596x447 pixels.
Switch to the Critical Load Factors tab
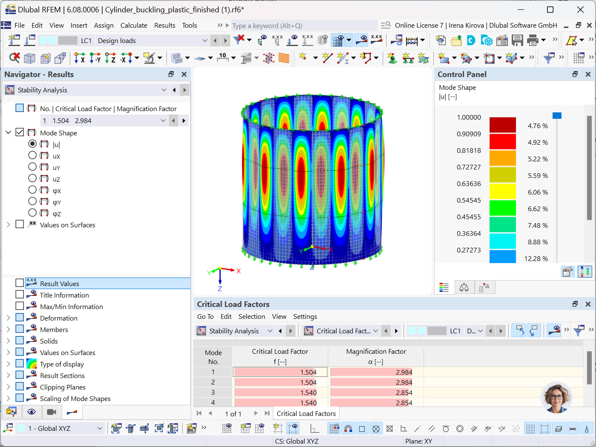click(306, 413)
